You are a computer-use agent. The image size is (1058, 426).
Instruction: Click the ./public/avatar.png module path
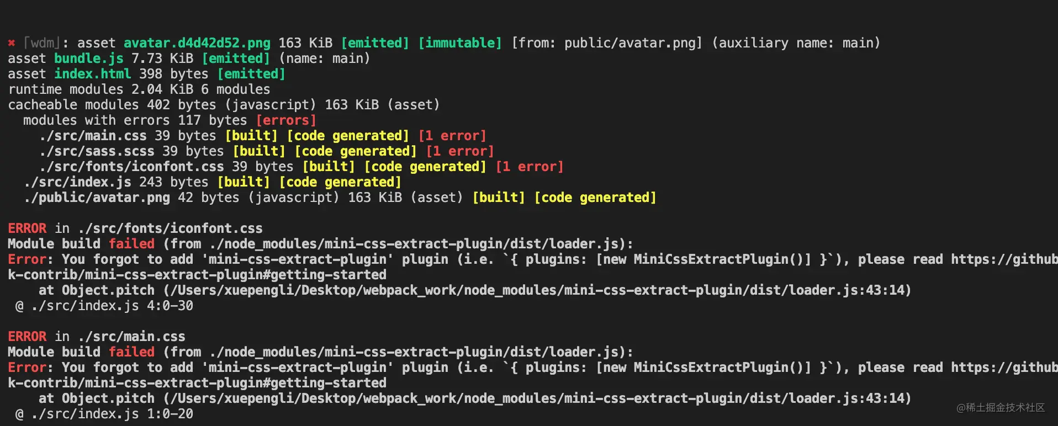point(97,198)
